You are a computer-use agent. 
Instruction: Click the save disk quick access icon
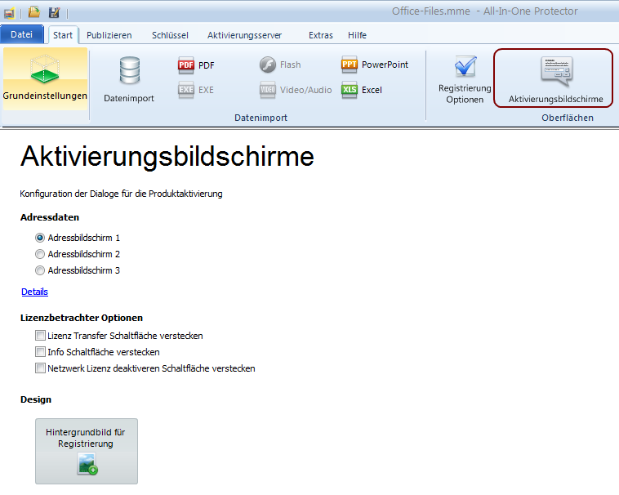tap(54, 13)
